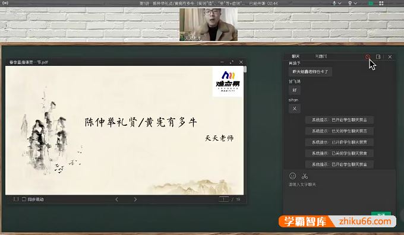Viewport: 404px width, 235px height.
Task: Click the green send button in chat
Action: tap(381, 214)
